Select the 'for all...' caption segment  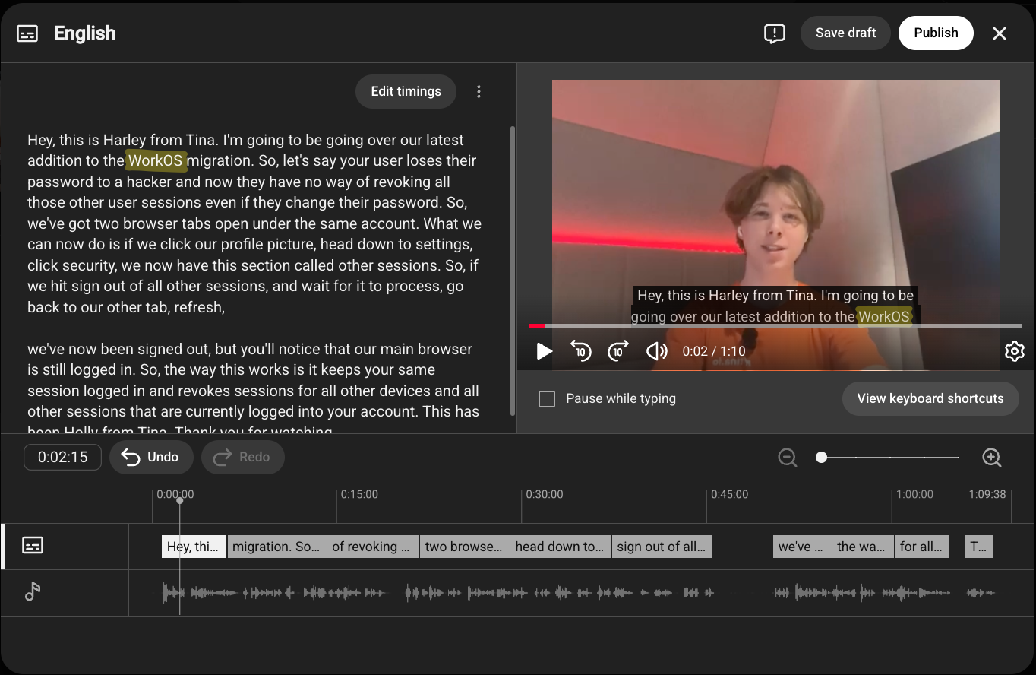click(x=921, y=547)
